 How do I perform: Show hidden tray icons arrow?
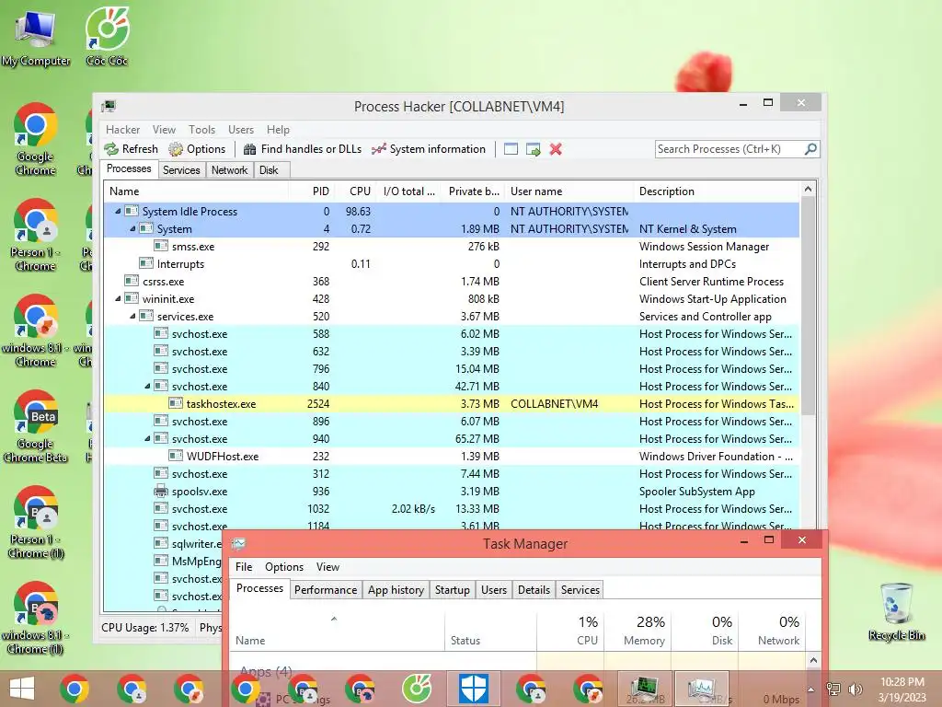point(811,689)
